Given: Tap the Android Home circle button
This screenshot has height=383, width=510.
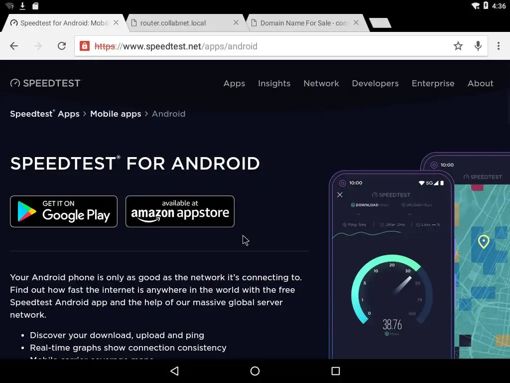Looking at the screenshot, I should pos(255,371).
